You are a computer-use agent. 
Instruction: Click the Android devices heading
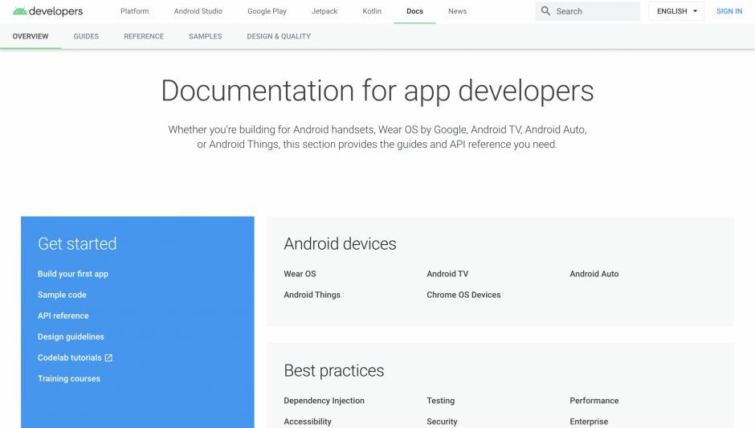pos(340,243)
